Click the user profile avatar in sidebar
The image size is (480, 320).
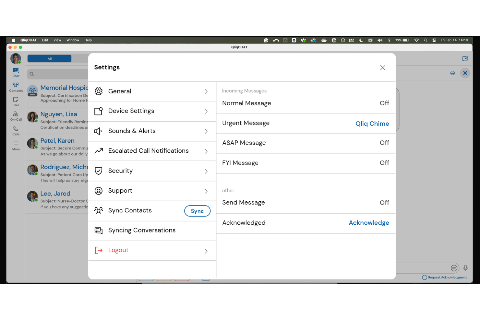click(x=16, y=58)
